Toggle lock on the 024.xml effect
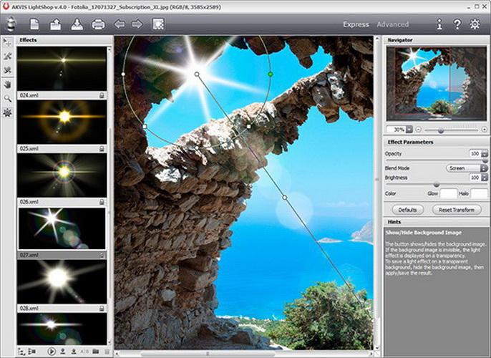This screenshot has width=491, height=358. 102,95
